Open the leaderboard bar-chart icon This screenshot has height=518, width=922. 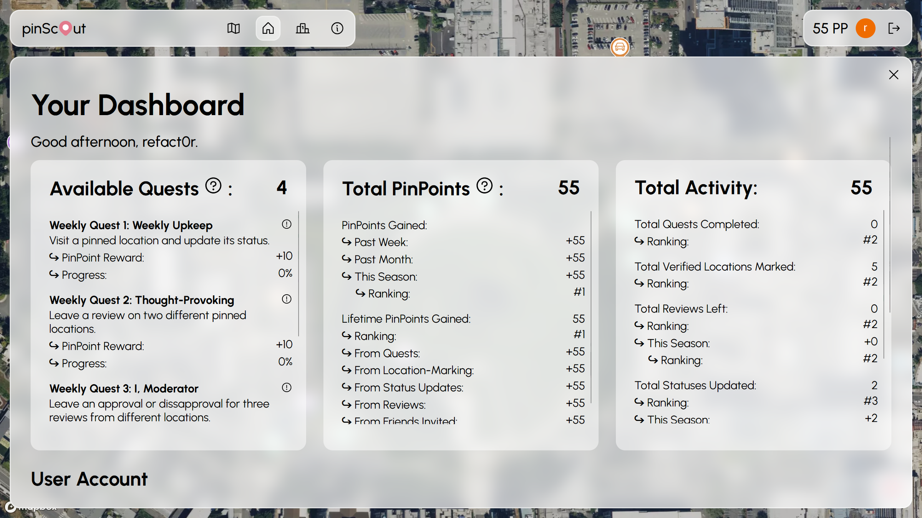pos(302,28)
